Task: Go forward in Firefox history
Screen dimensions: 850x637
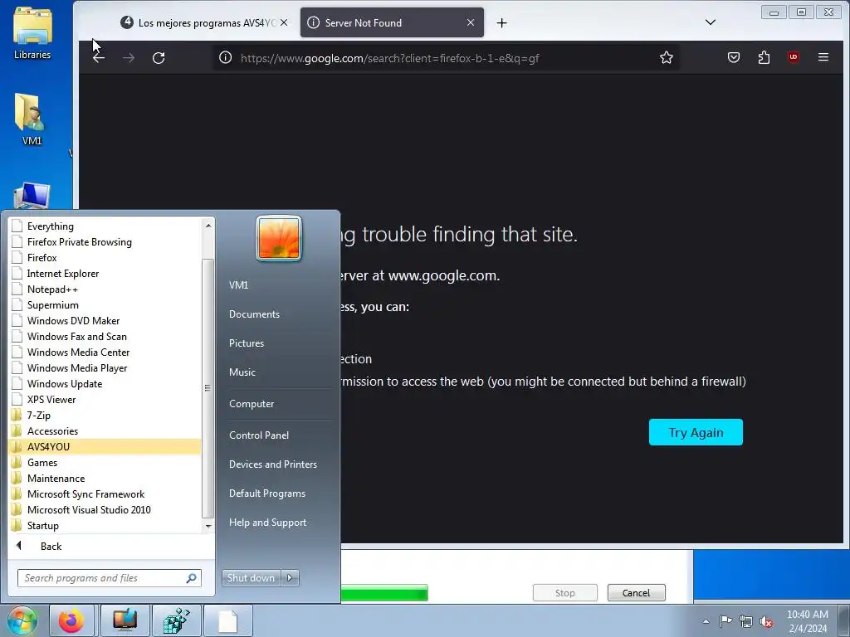Action: coord(129,58)
